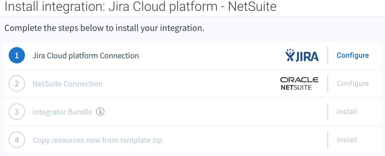Click the JIRA logo in step 1
Screen dimensions: 385x156
point(302,56)
